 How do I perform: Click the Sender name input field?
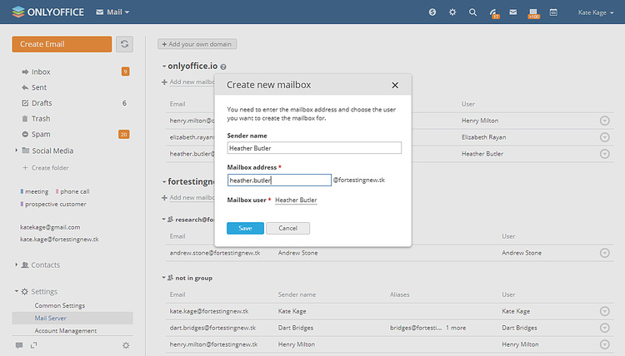tap(314, 148)
